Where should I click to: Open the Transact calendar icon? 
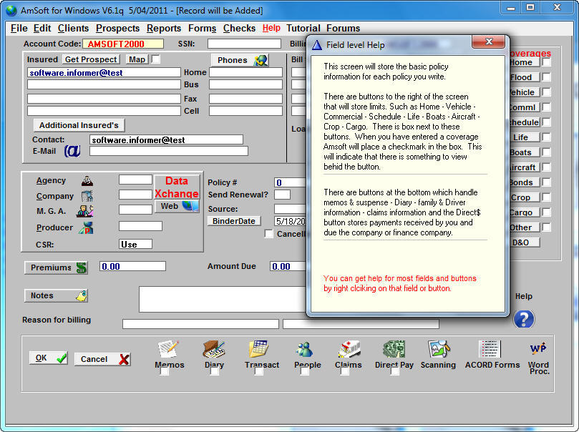(x=259, y=349)
